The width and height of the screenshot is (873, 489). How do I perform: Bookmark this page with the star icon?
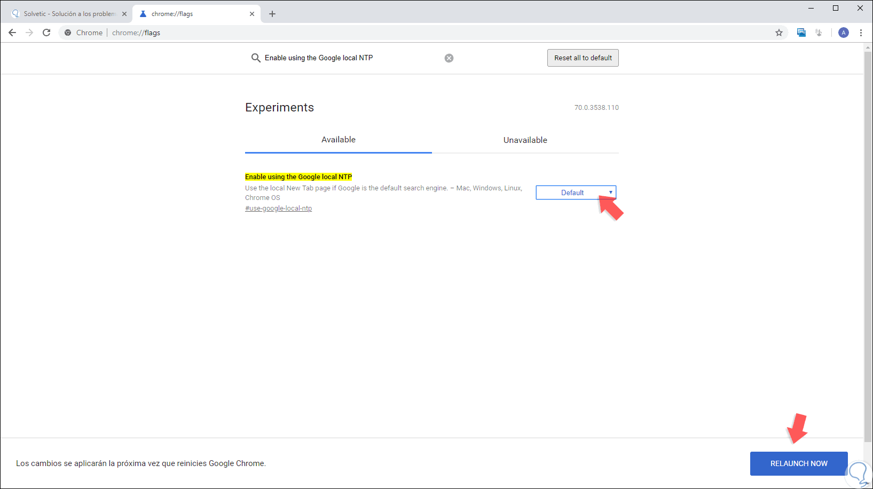(x=779, y=33)
